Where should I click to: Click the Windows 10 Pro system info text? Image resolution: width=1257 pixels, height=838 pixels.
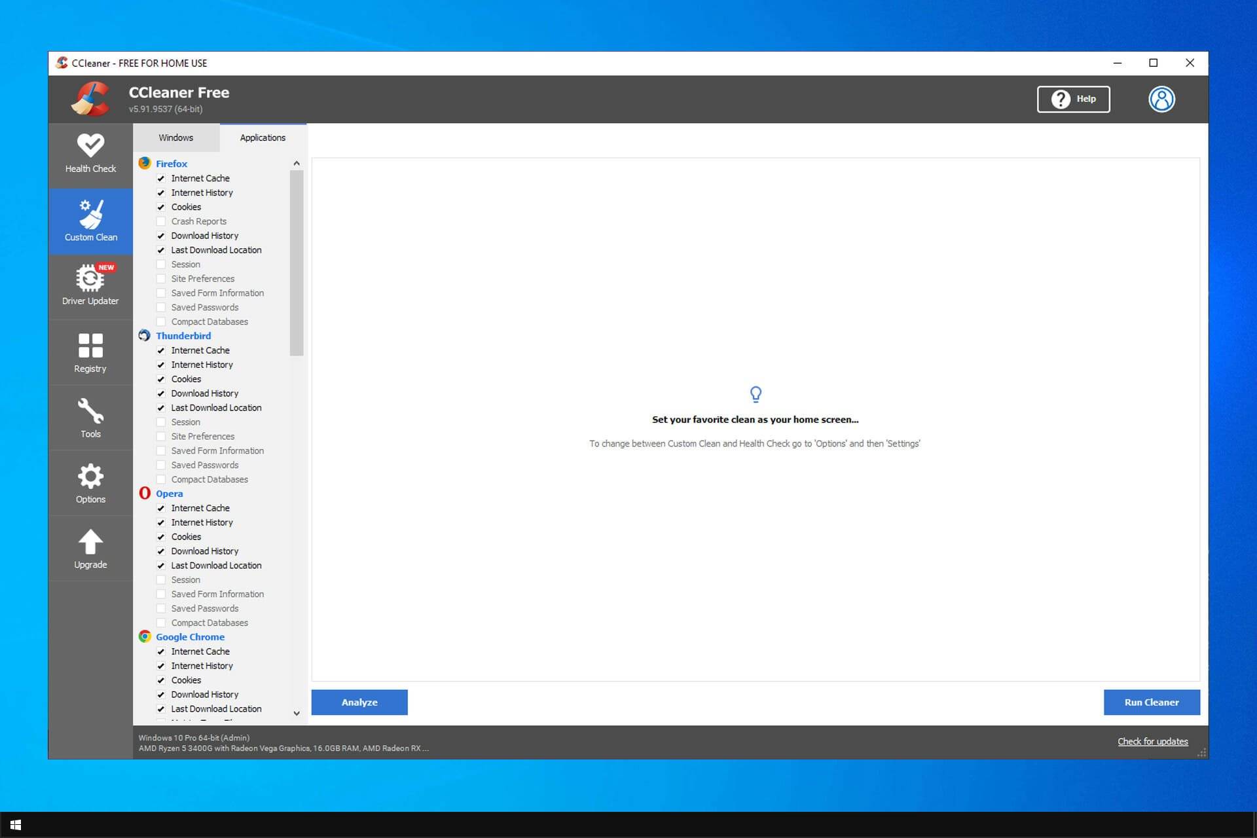pos(194,738)
